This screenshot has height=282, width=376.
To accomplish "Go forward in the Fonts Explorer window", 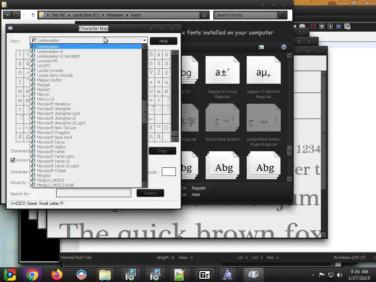I will click(16, 15).
